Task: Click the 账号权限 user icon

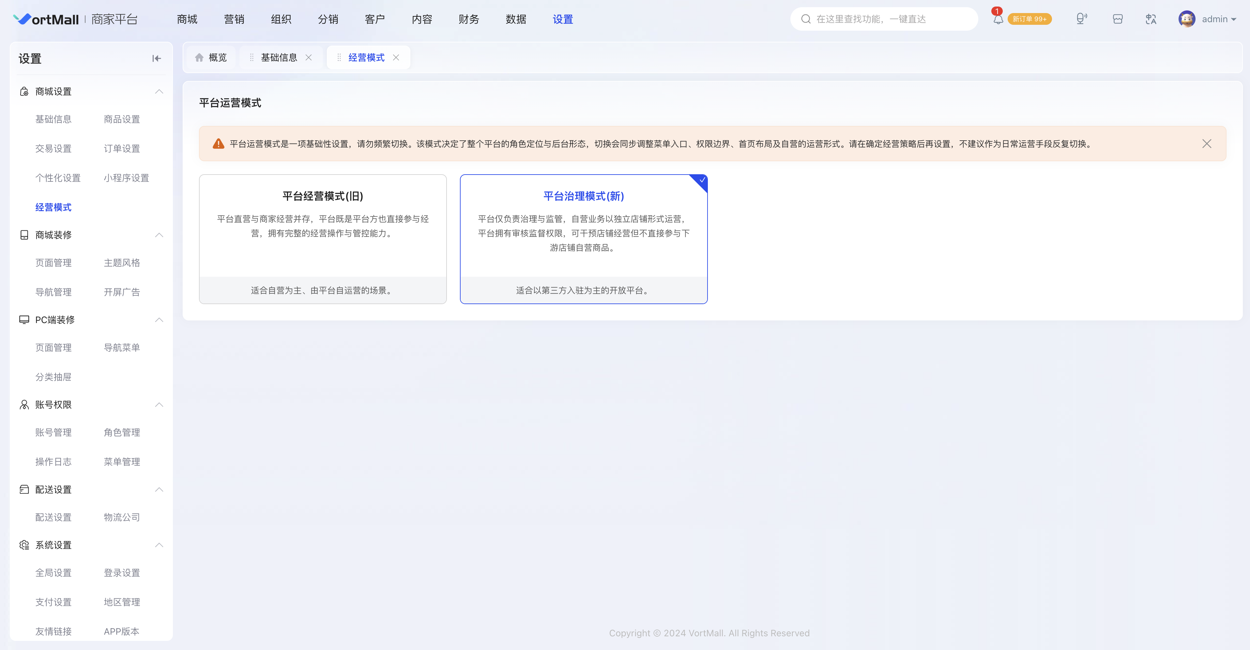Action: pyautogui.click(x=24, y=404)
